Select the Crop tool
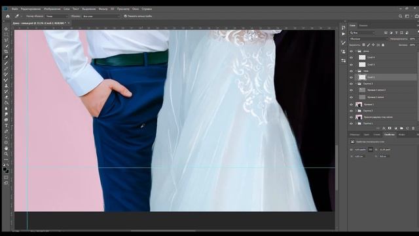 click(x=6, y=51)
